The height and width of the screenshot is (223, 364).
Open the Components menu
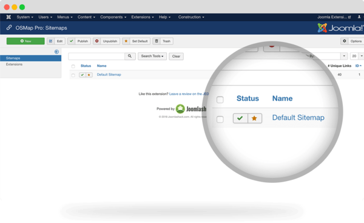tap(113, 17)
